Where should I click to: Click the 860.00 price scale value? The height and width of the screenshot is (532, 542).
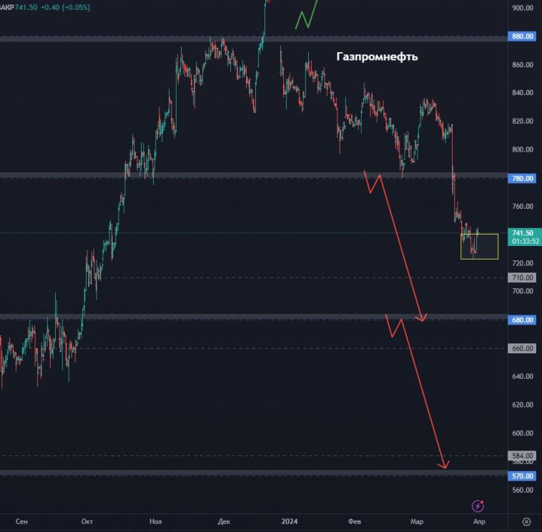tap(523, 64)
